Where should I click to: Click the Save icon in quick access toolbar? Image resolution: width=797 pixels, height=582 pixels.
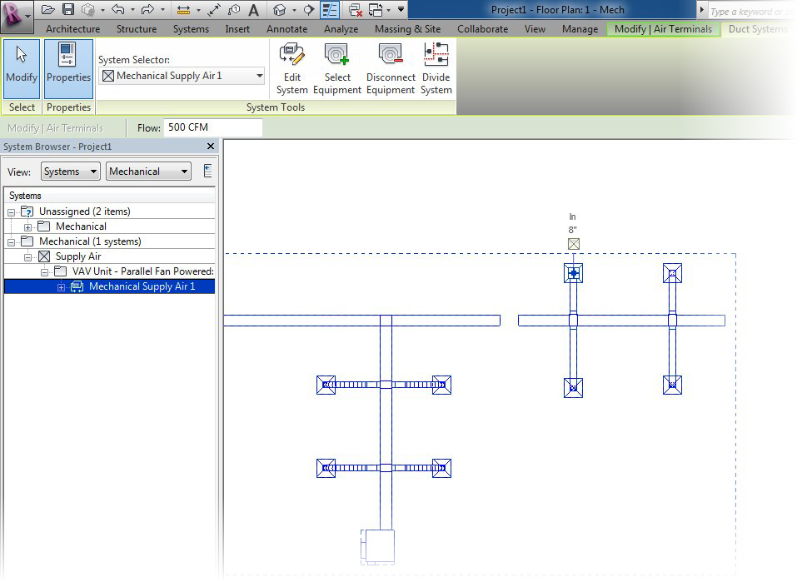click(x=68, y=10)
